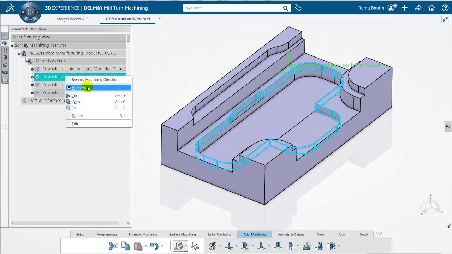The image size is (452, 254).
Task: Select Reverse Machining Direction menu entry
Action: click(95, 80)
